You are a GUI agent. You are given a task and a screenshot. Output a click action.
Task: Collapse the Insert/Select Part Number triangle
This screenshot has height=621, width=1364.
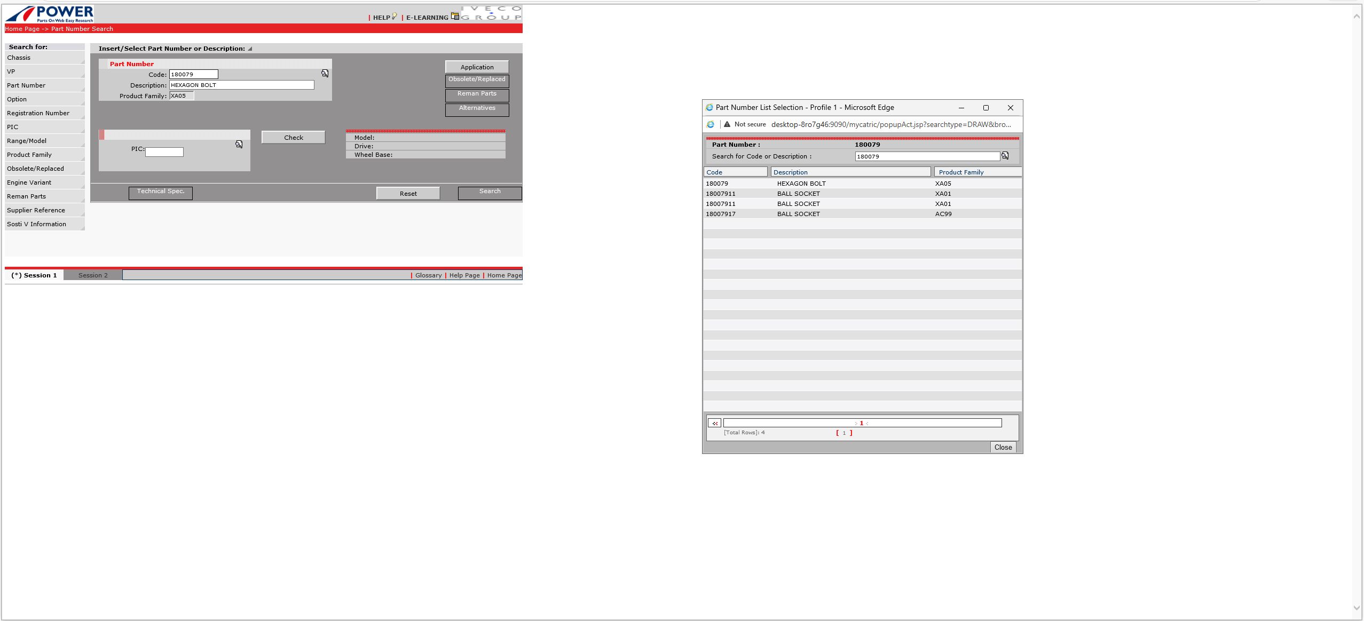coord(250,49)
